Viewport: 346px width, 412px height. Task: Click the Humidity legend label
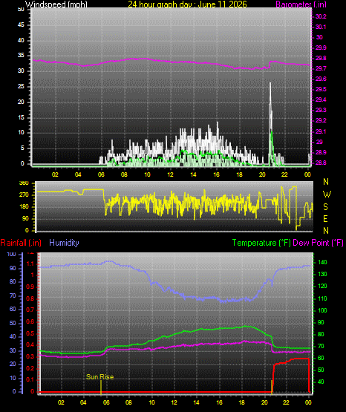tap(64, 243)
